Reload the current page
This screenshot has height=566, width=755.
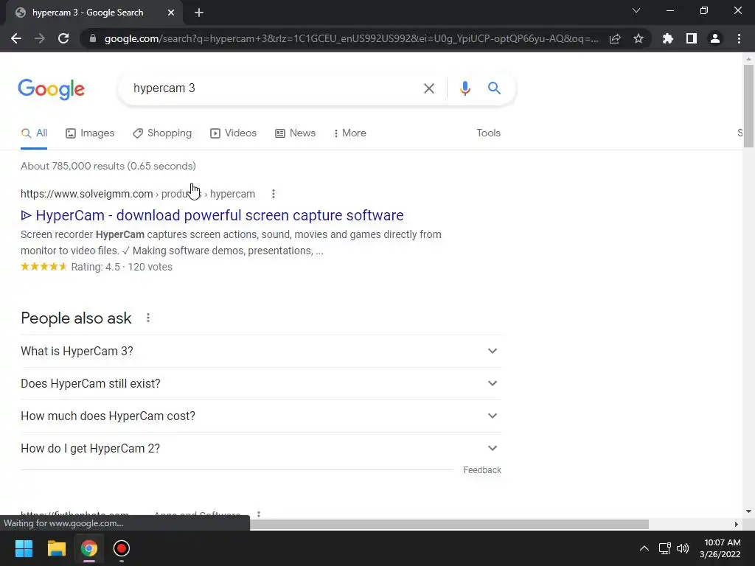click(63, 38)
